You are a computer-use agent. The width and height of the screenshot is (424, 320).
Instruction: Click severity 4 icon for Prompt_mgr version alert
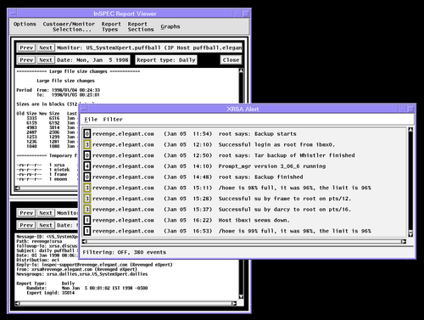87,166
